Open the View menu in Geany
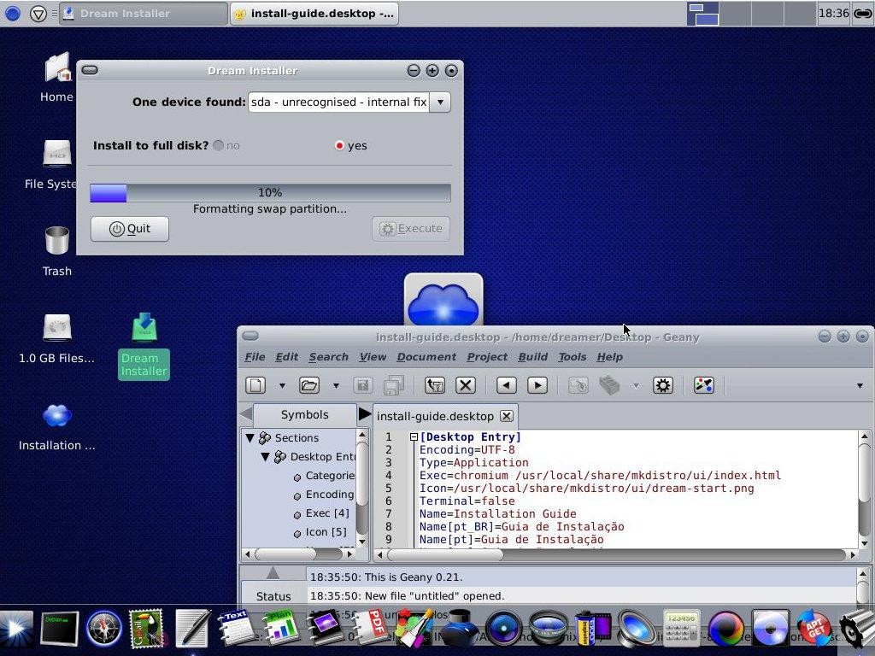This screenshot has width=875, height=656. click(373, 357)
